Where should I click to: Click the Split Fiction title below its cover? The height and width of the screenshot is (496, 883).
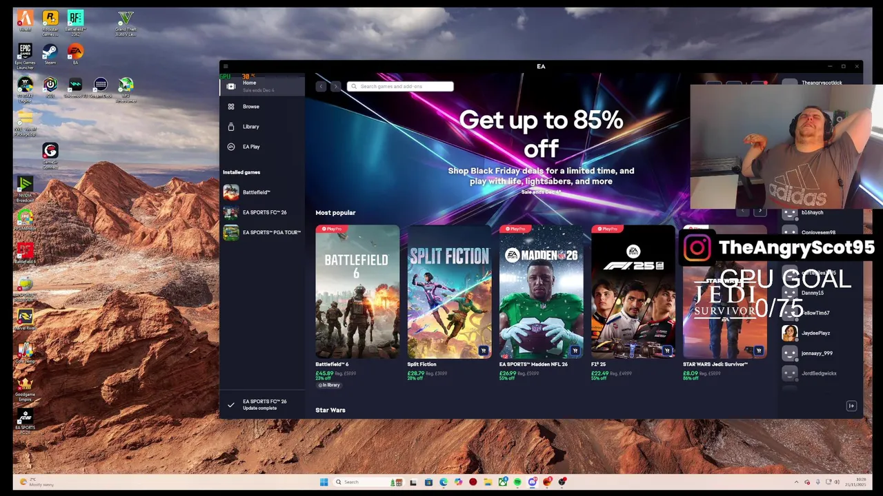point(421,364)
